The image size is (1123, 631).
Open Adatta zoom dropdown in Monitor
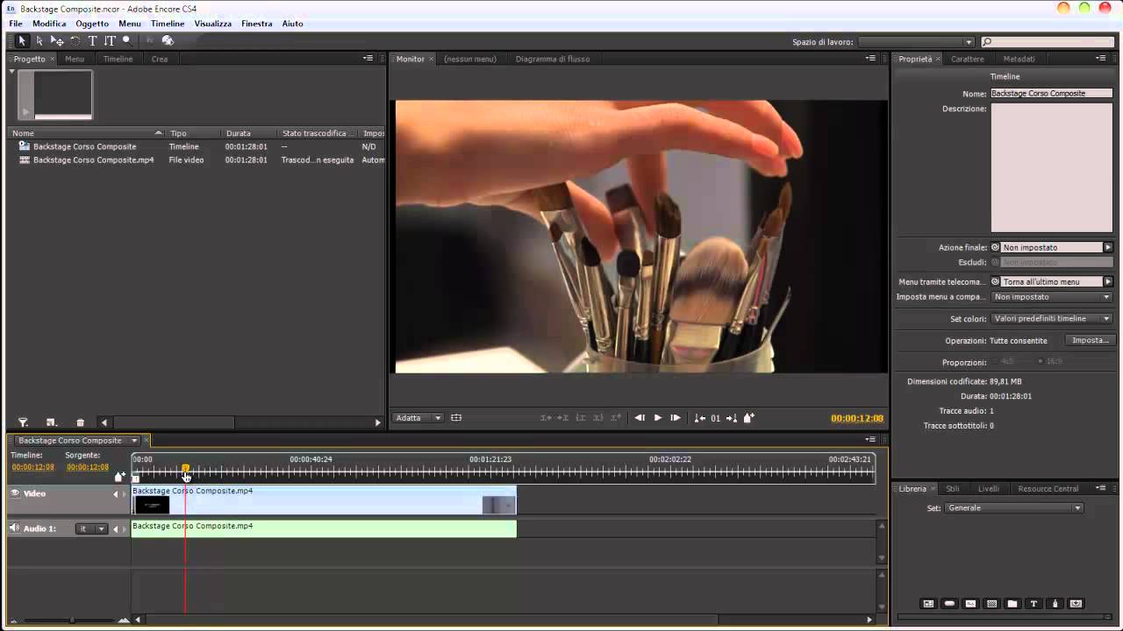[x=418, y=418]
